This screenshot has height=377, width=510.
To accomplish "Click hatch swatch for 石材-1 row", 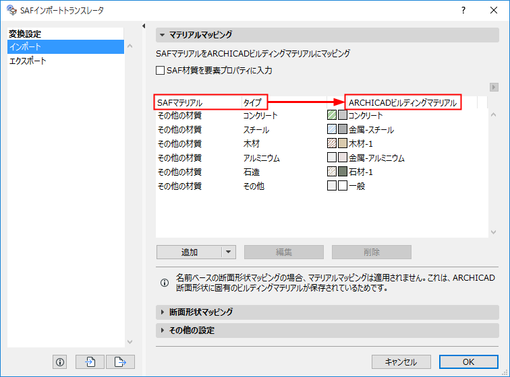I will 332,172.
